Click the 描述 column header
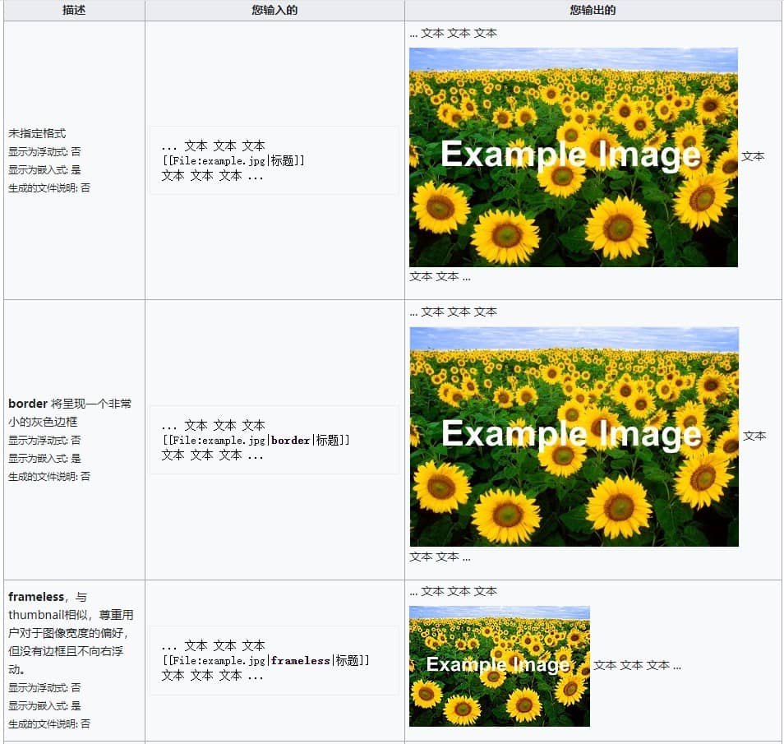This screenshot has height=744, width=784. (74, 11)
